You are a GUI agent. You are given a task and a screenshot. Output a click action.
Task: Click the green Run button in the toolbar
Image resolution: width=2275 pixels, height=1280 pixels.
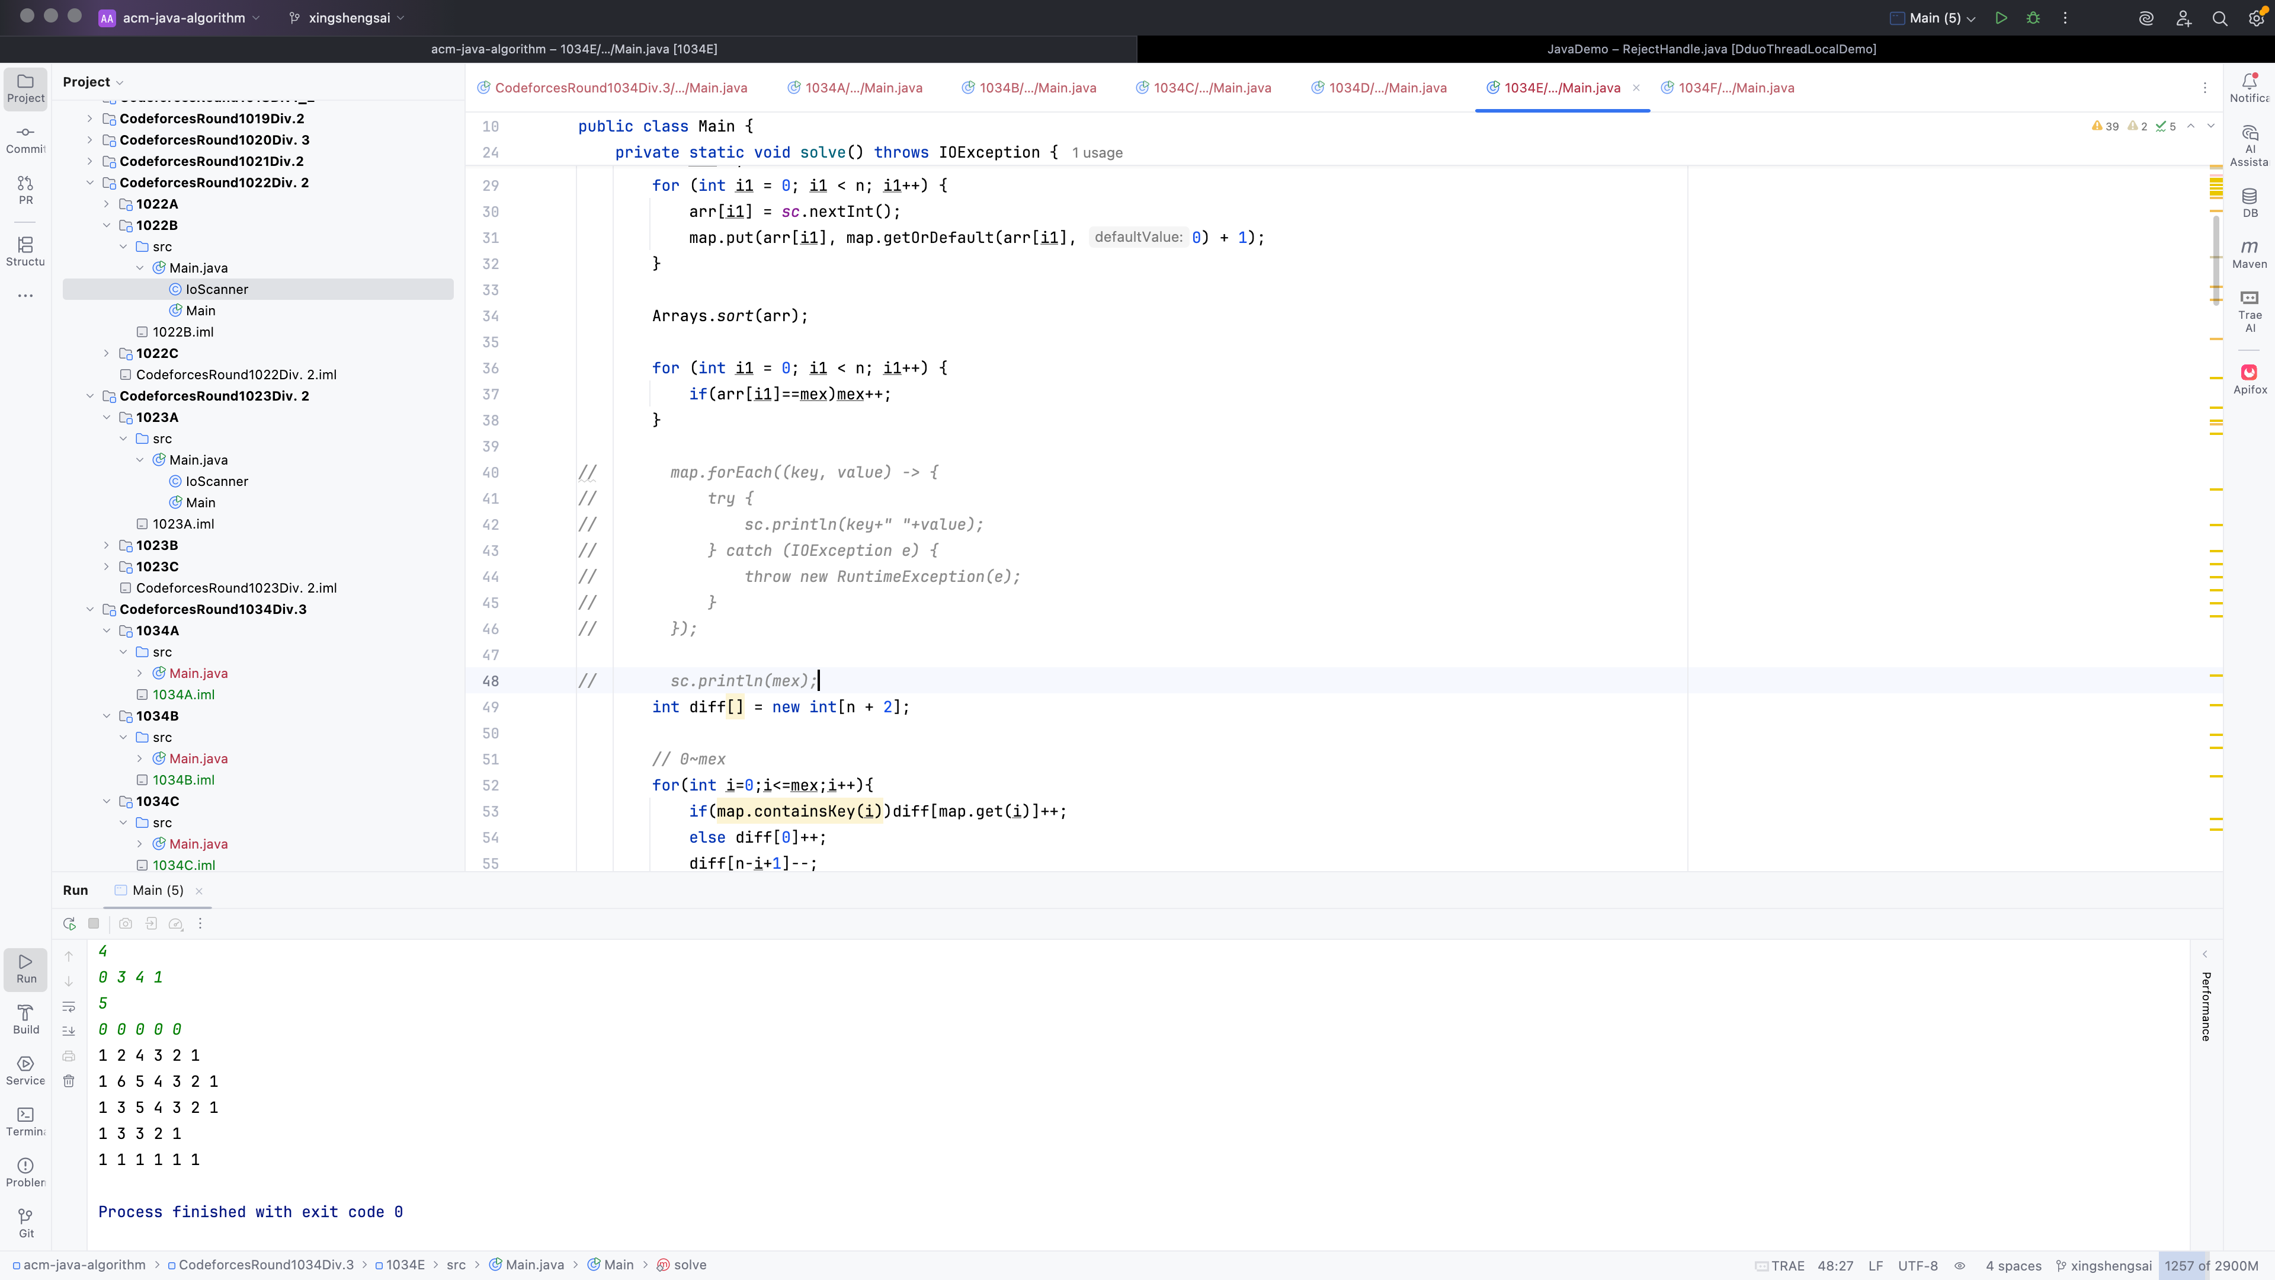click(2001, 18)
